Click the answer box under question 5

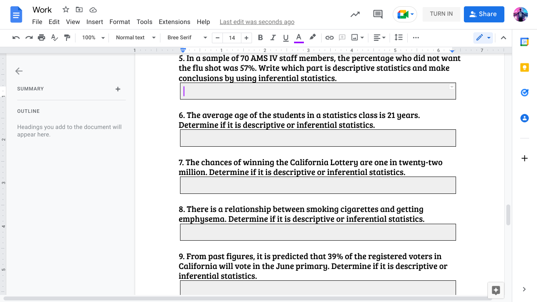(x=318, y=91)
